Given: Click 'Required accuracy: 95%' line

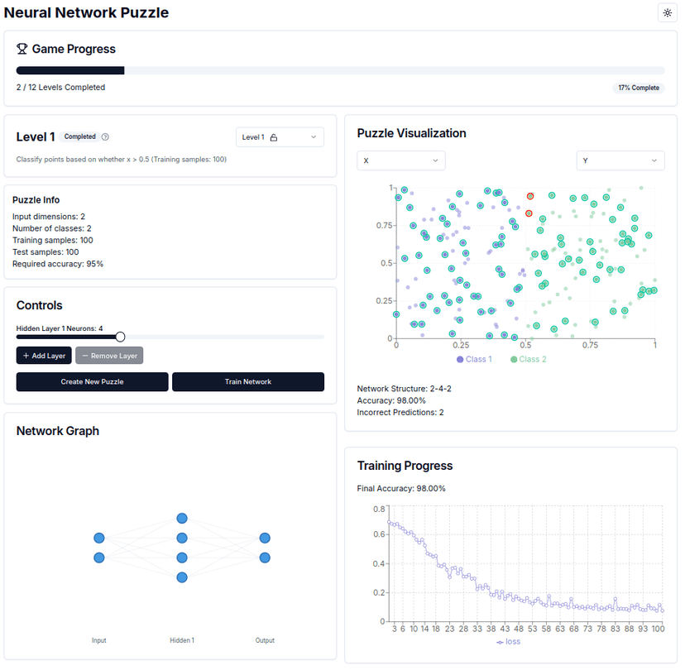Looking at the screenshot, I should [x=58, y=264].
